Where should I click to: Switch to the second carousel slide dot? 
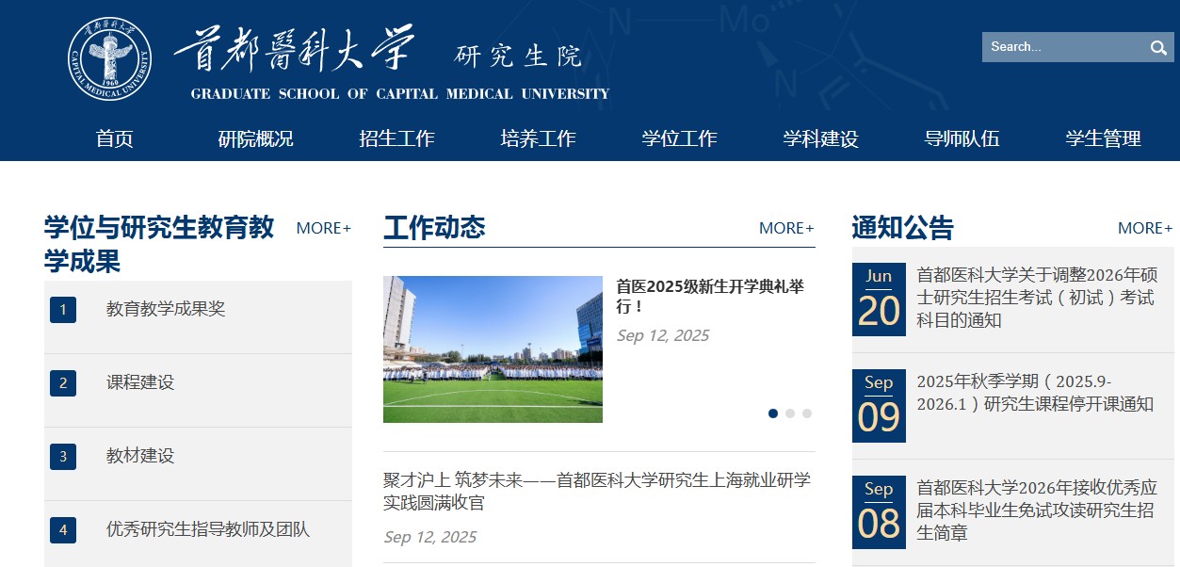pos(790,413)
